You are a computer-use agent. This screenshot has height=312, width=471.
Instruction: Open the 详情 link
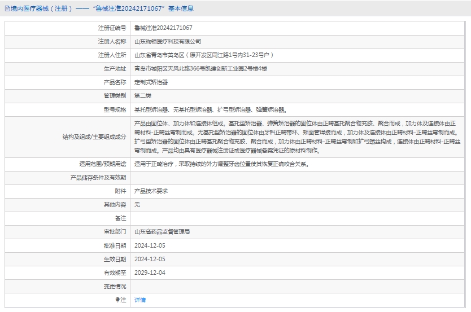pyautogui.click(x=140, y=300)
